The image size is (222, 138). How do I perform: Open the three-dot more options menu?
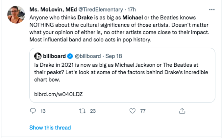tap(212, 9)
